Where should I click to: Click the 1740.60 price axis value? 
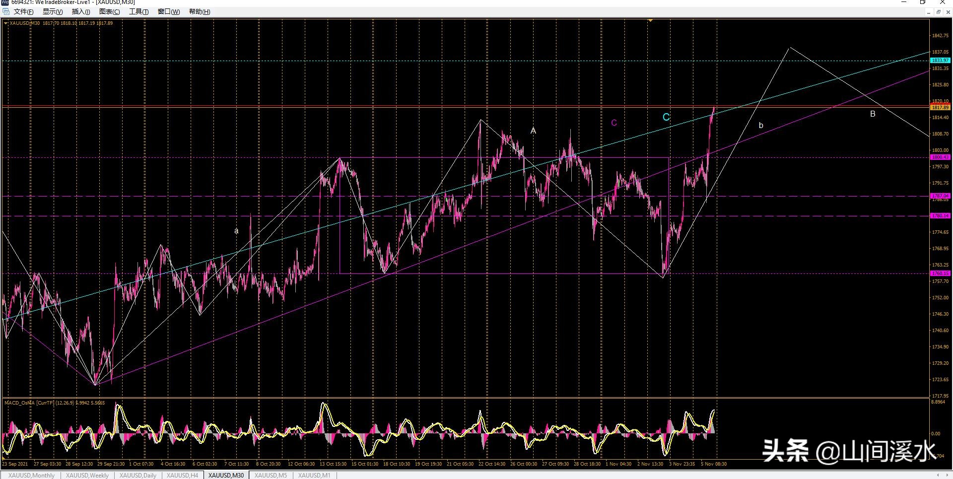tap(940, 331)
